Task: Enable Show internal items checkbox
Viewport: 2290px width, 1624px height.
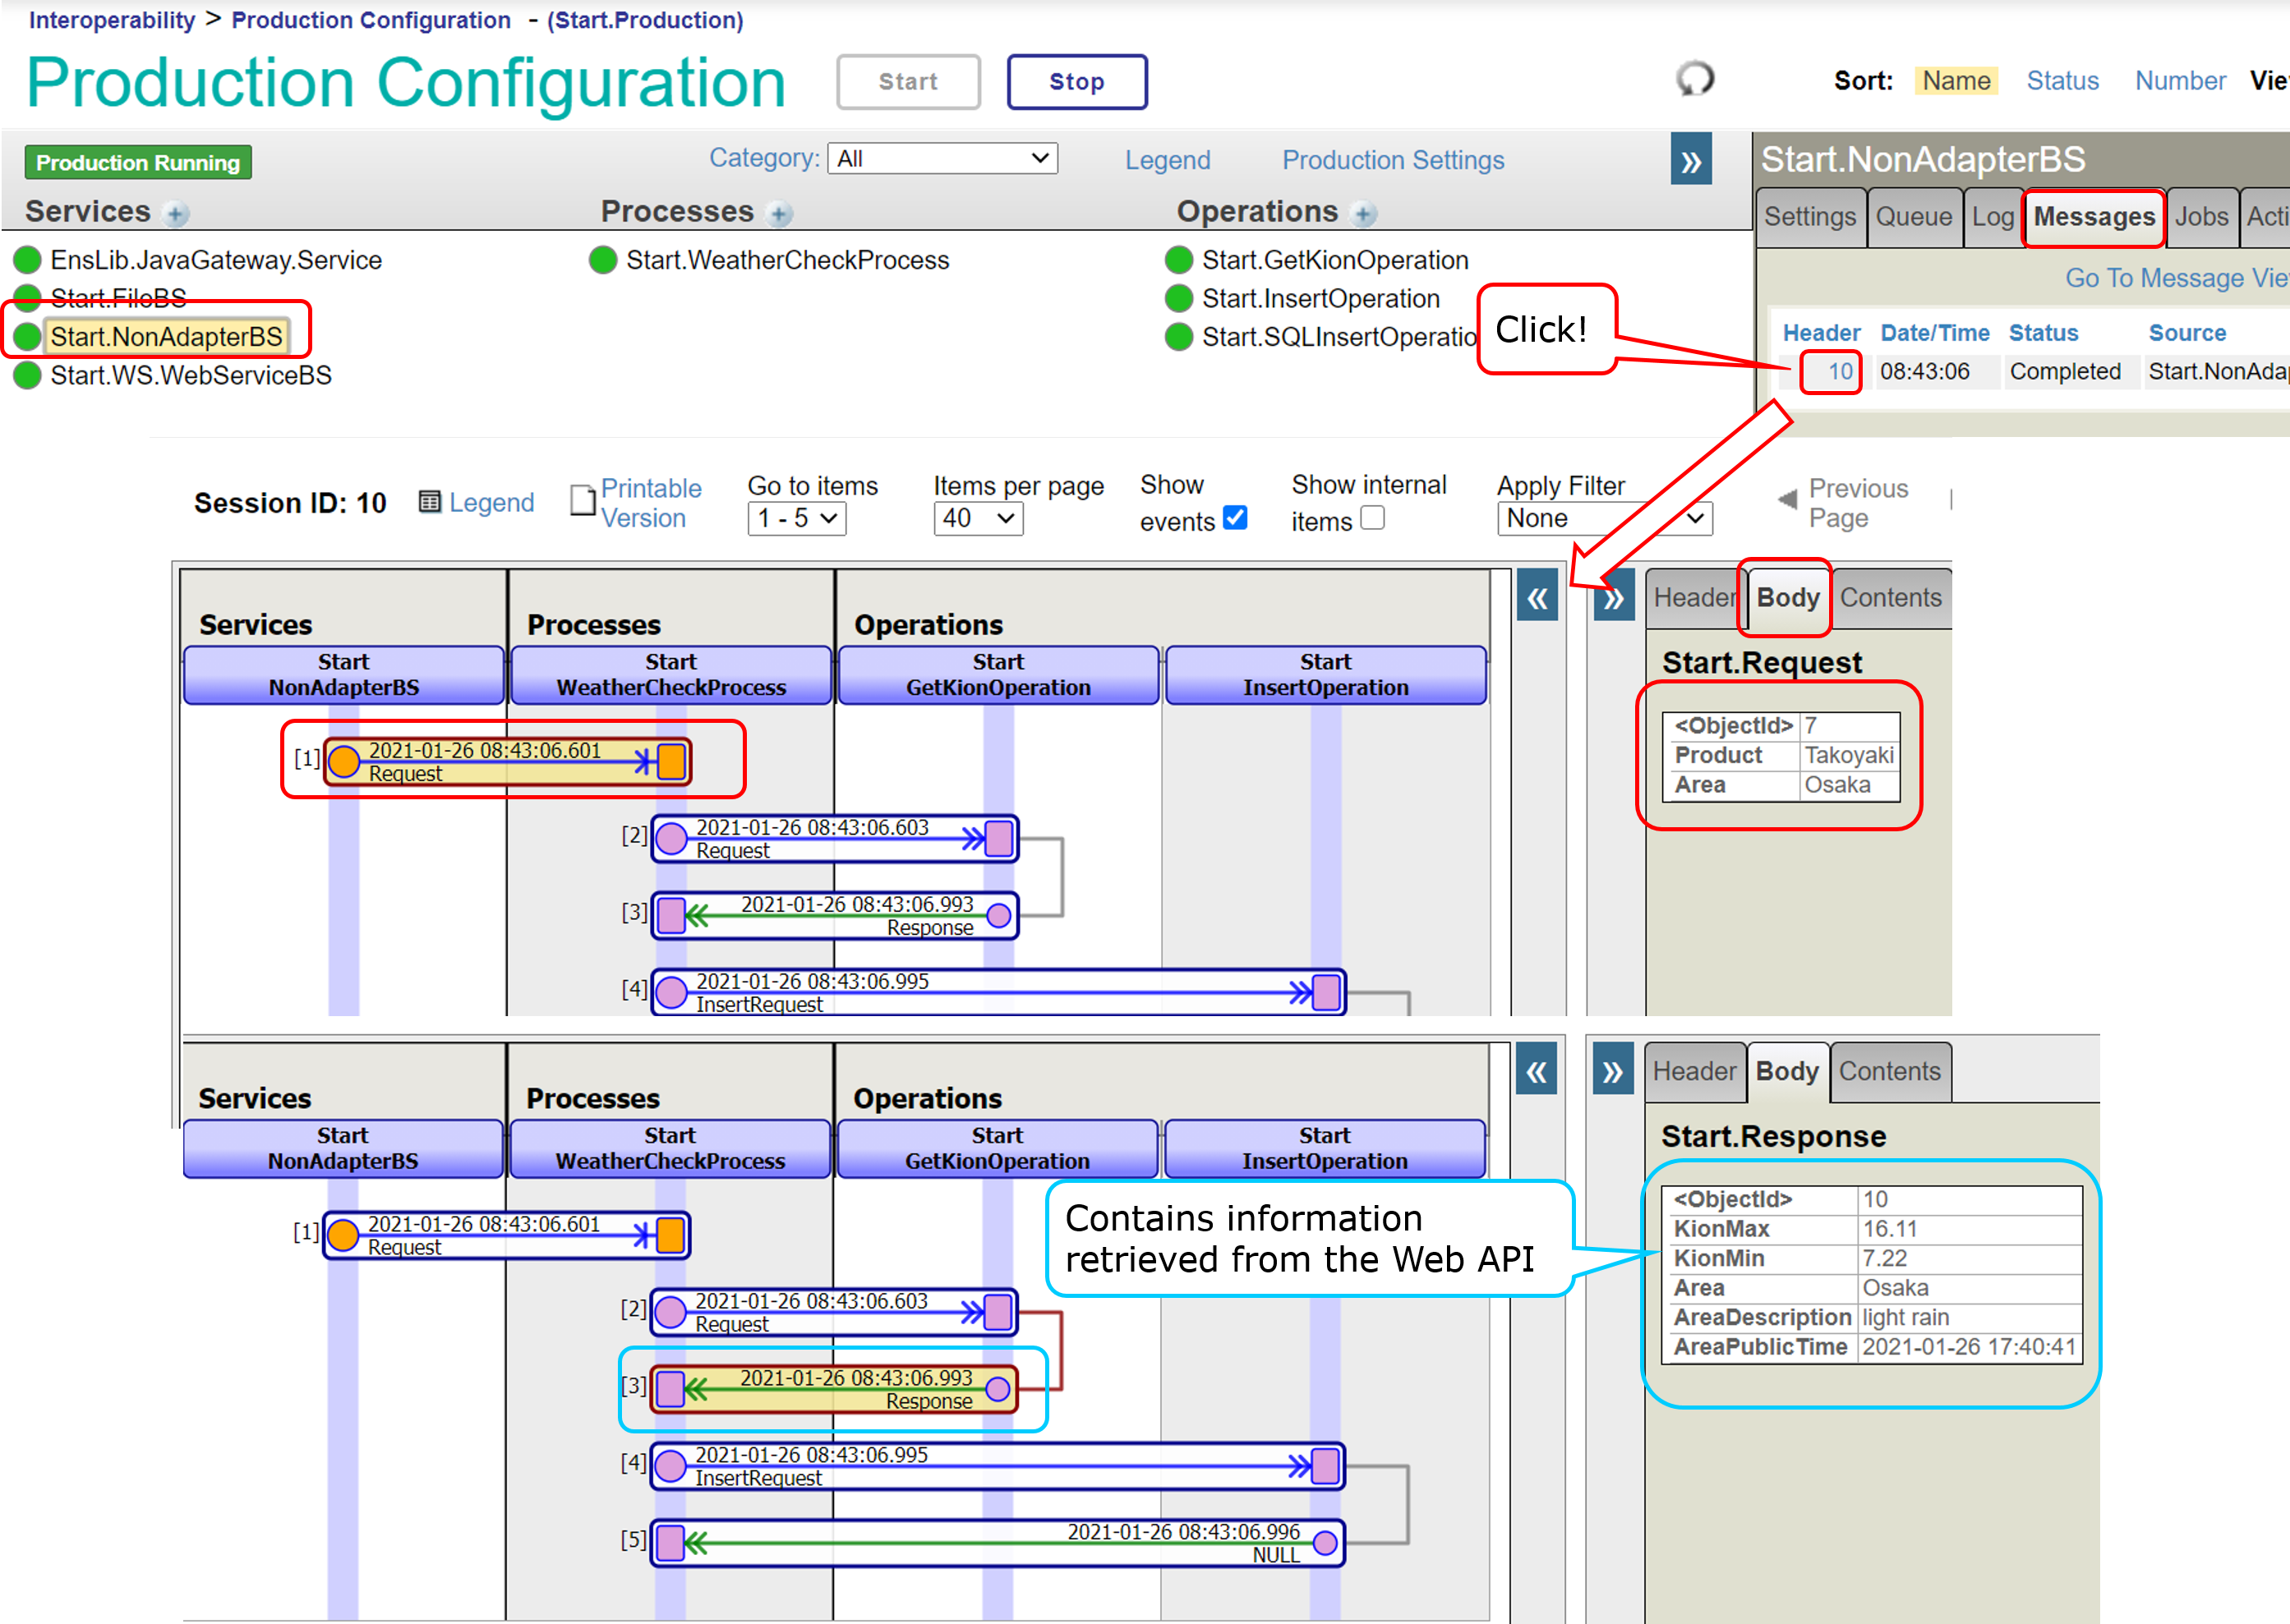Action: (1373, 517)
